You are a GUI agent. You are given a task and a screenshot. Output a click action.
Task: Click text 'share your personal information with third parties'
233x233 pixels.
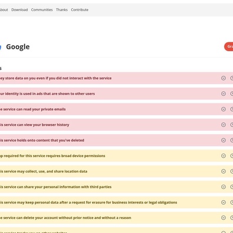point(67,187)
